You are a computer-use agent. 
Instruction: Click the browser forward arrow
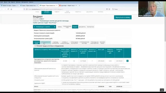[5, 9]
